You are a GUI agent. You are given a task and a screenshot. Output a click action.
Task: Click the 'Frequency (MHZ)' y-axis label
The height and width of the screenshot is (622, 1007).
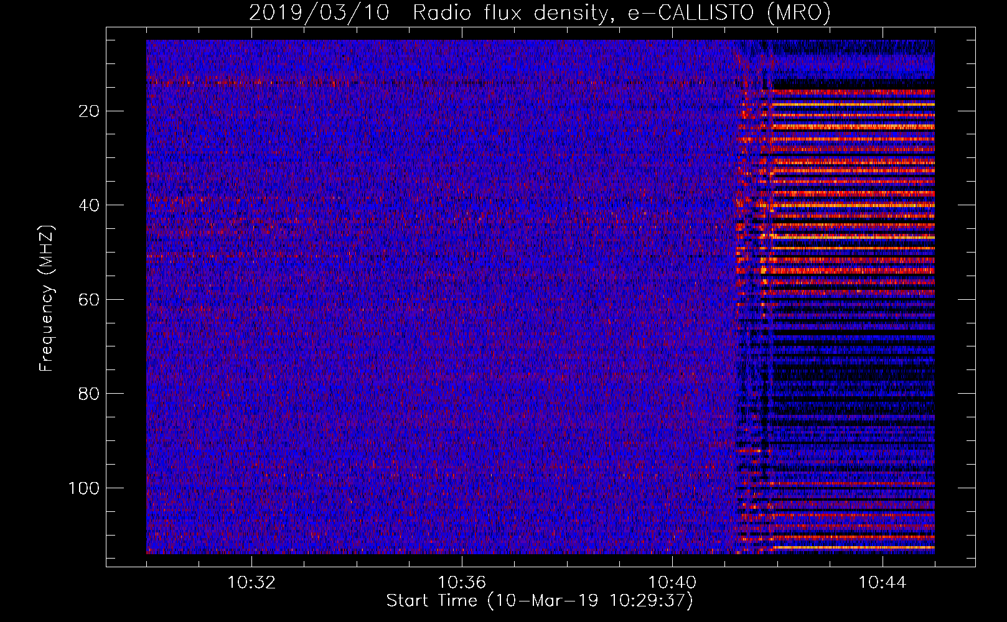point(47,298)
